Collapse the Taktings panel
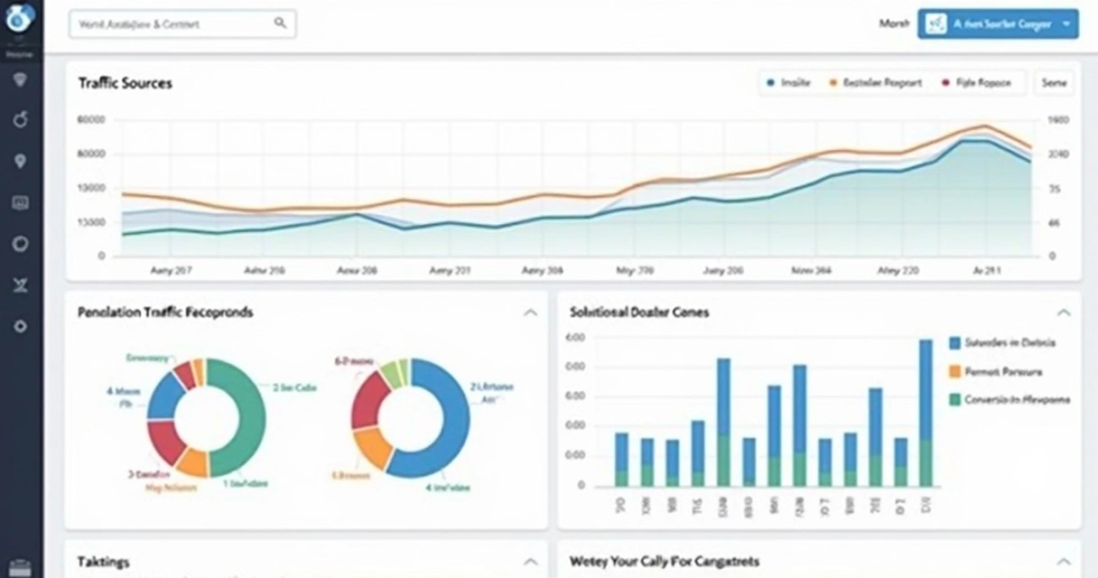 click(x=530, y=562)
